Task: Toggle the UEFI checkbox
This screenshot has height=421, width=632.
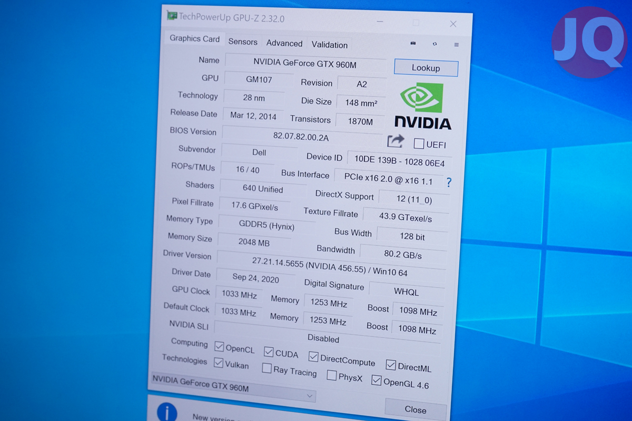Action: coord(419,144)
